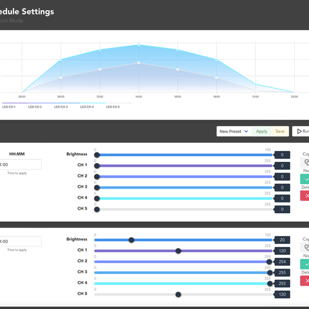Click the CH 2 slider handle set to 254
This screenshot has width=309, height=309.
(x=269, y=262)
